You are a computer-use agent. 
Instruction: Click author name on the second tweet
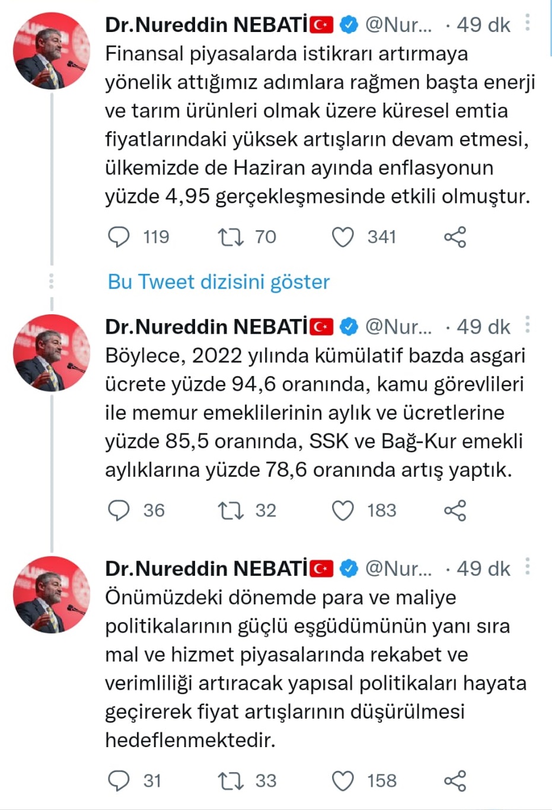[206, 327]
